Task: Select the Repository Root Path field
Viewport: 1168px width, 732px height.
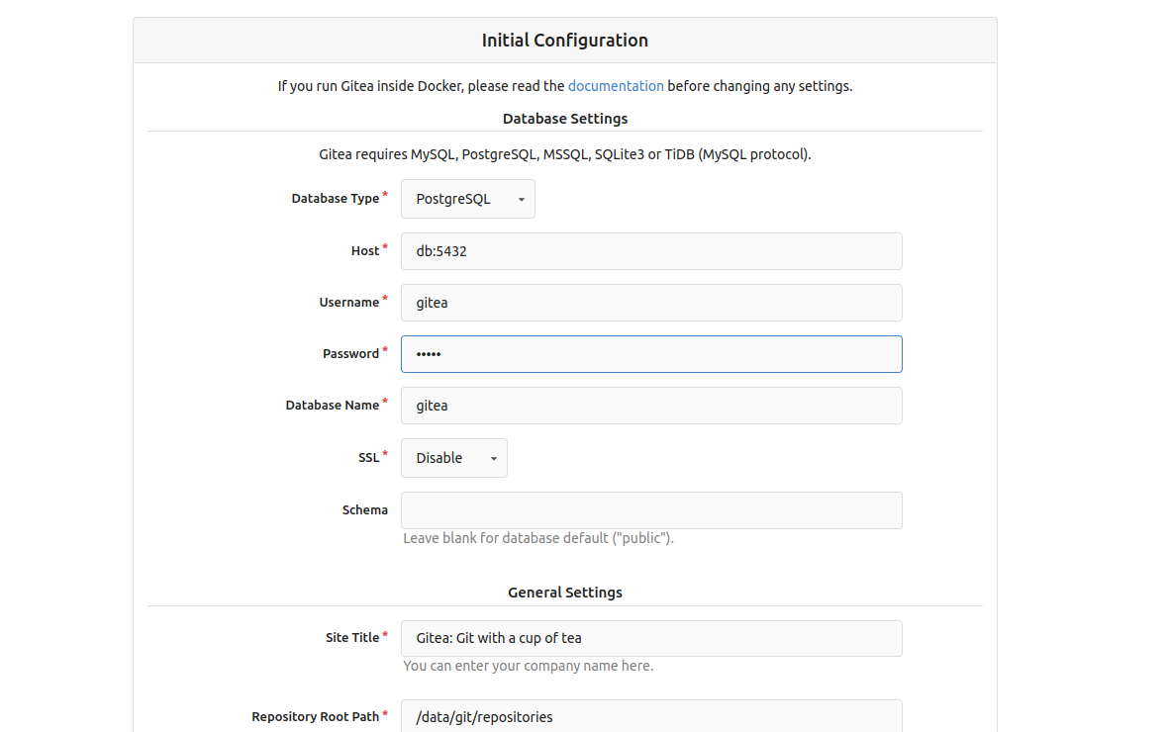Action: pyautogui.click(x=650, y=716)
